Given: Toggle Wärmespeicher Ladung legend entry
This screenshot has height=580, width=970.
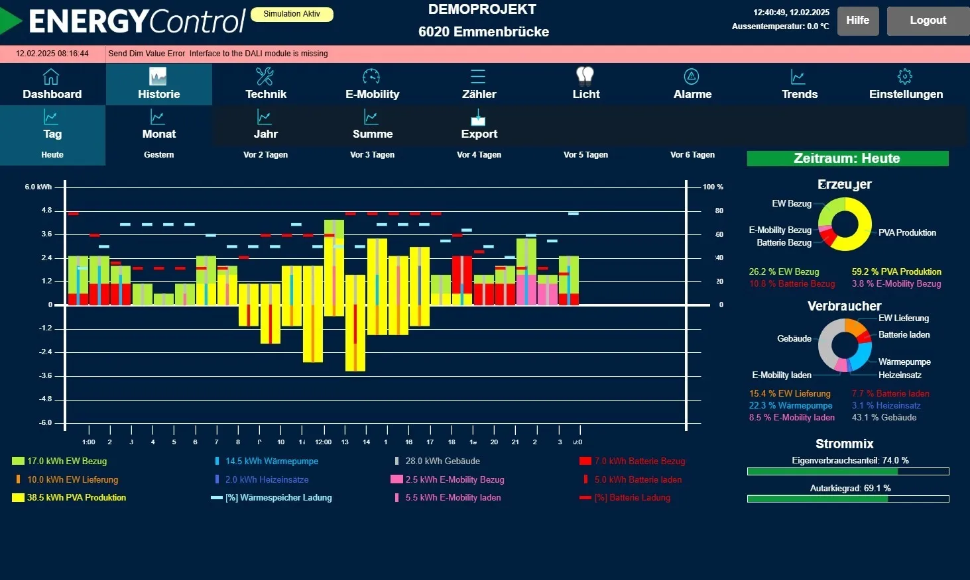Looking at the screenshot, I should (272, 497).
